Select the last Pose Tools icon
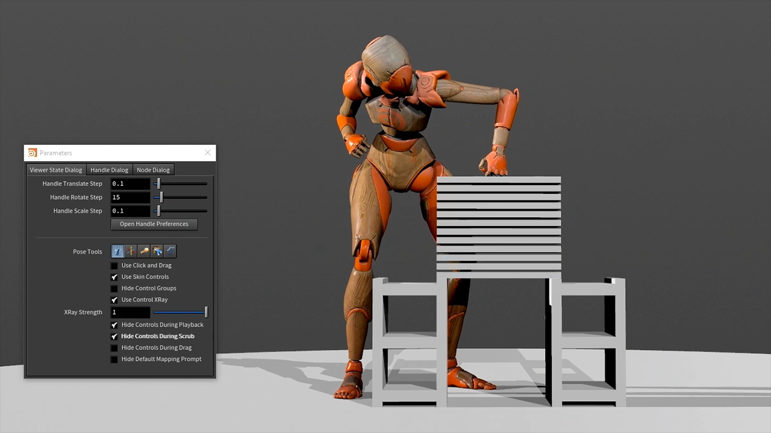This screenshot has width=771, height=433. pos(170,251)
